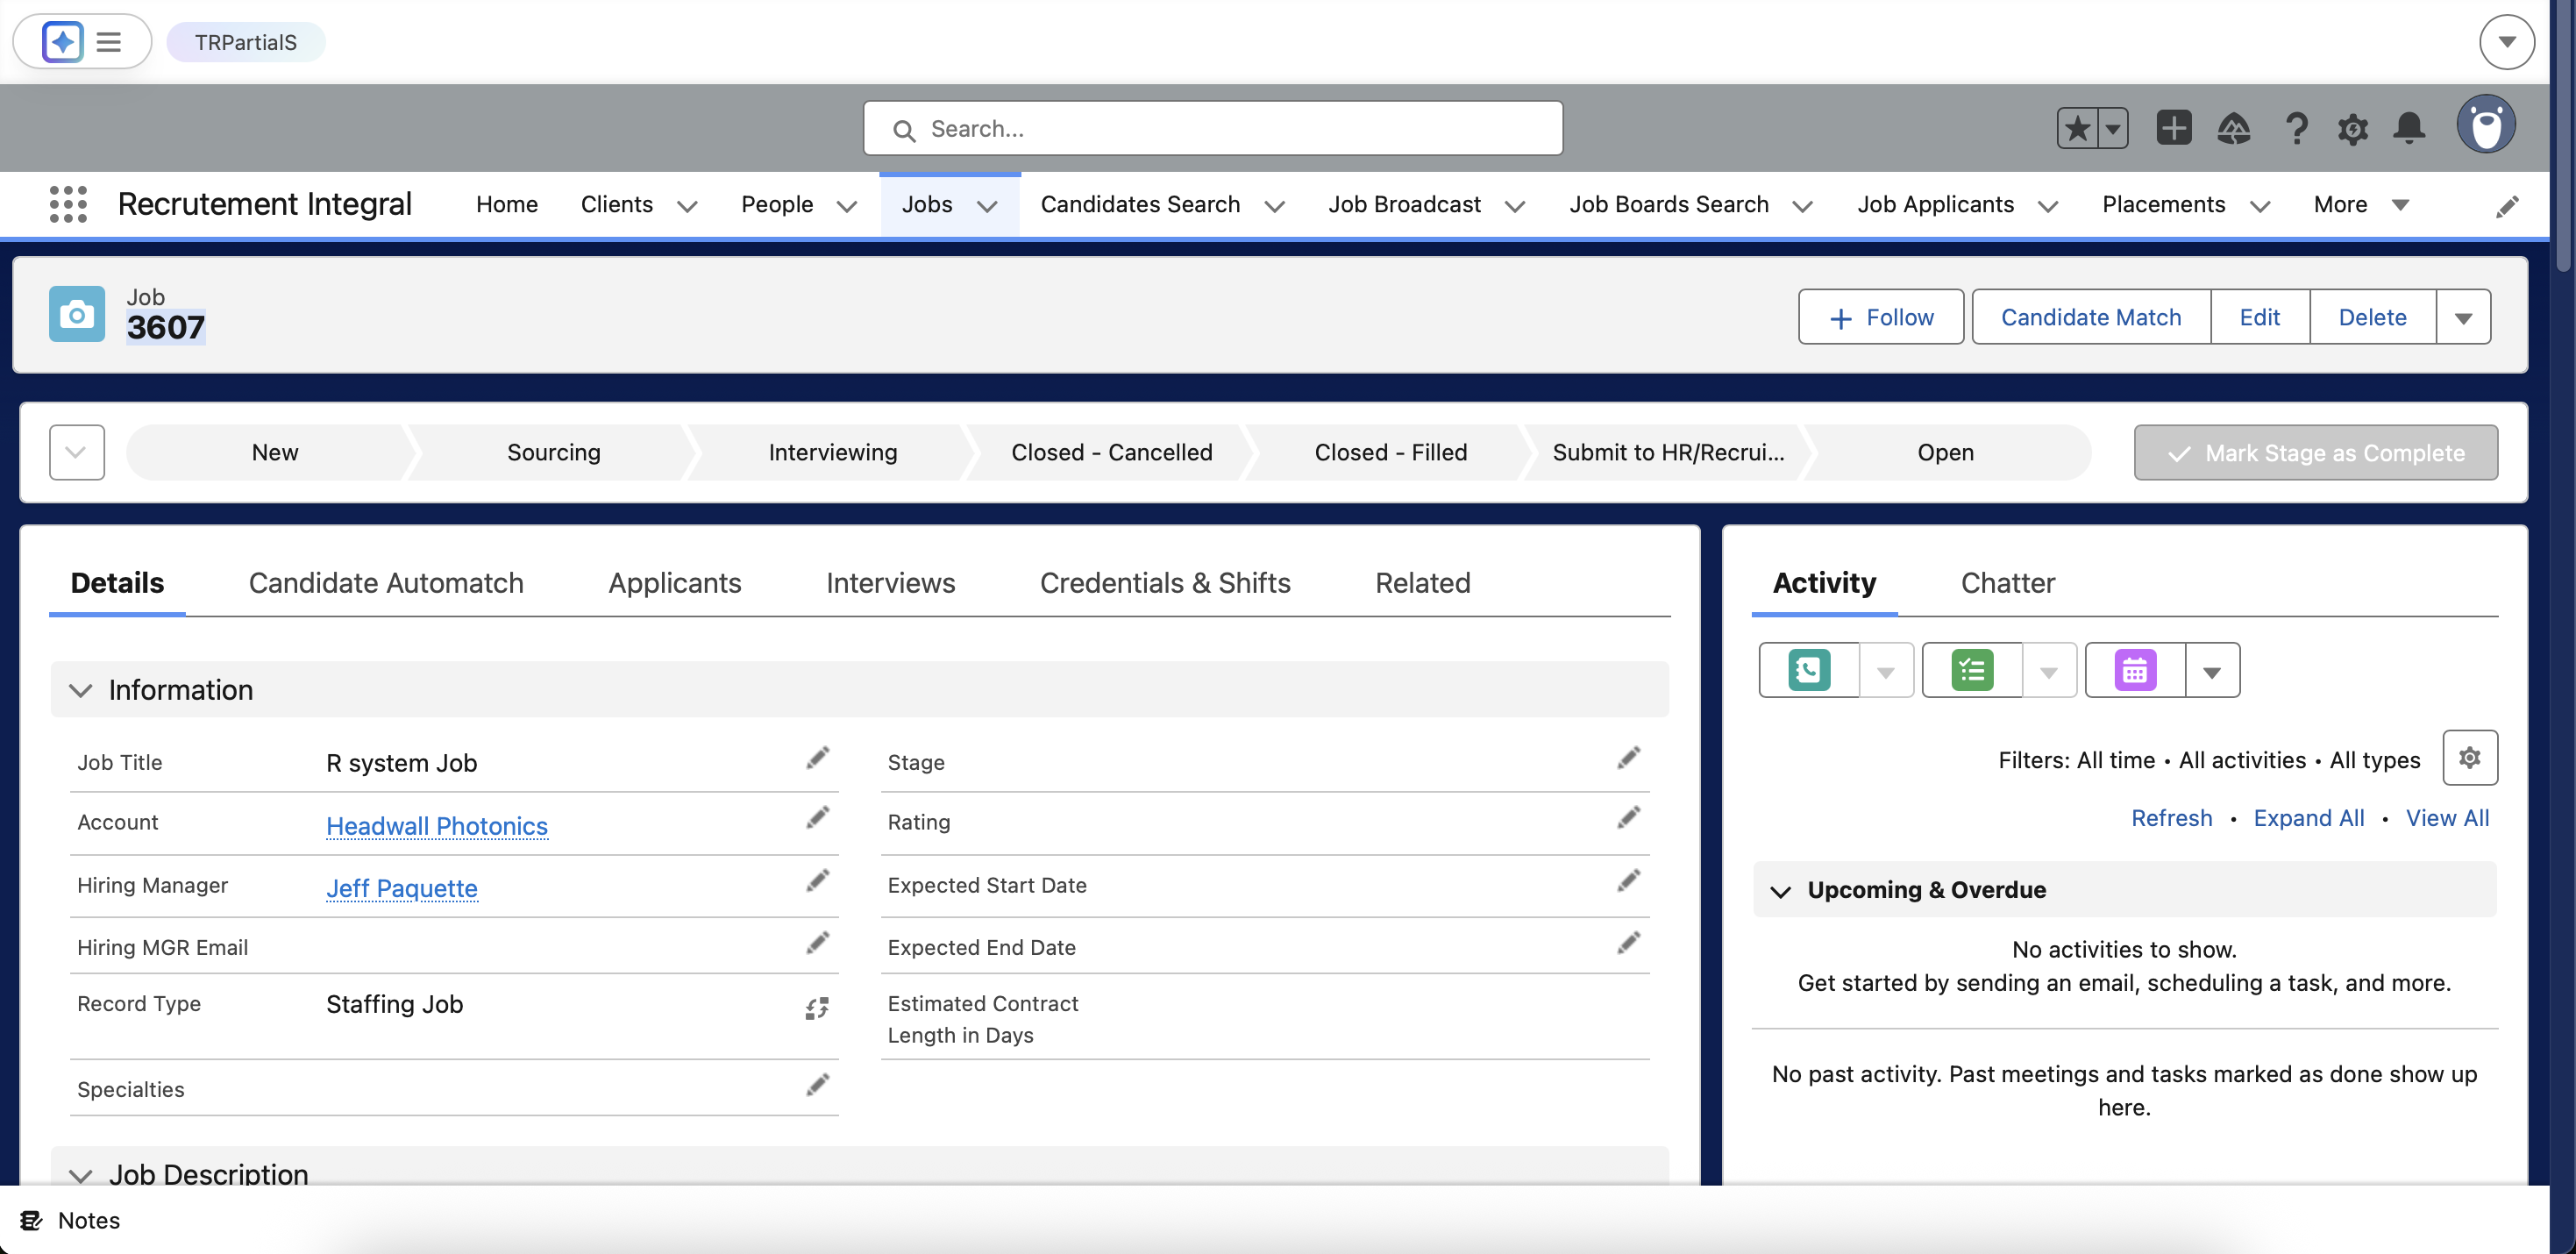Image resolution: width=2576 pixels, height=1254 pixels.
Task: Expand the Jobs navigation dropdown
Action: tap(987, 206)
